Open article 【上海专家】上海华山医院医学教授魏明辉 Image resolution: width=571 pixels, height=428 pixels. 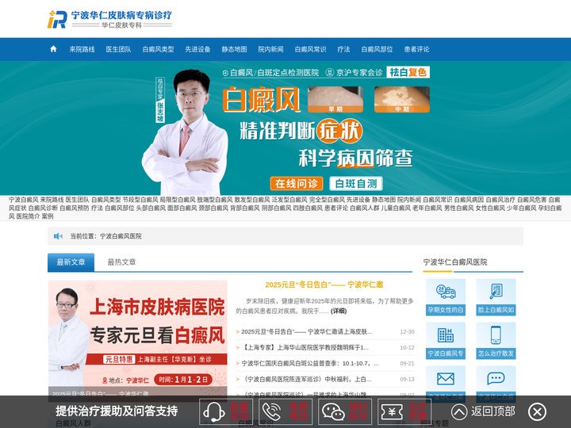[305, 348]
